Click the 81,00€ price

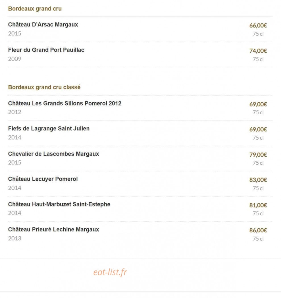258,205
